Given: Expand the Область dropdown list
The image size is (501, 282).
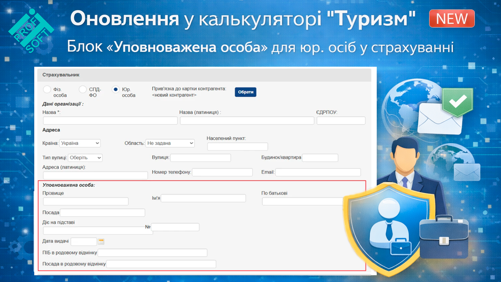Looking at the screenshot, I should (x=170, y=143).
